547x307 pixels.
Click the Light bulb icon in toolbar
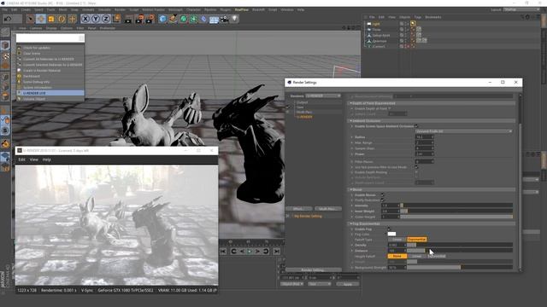(235, 19)
